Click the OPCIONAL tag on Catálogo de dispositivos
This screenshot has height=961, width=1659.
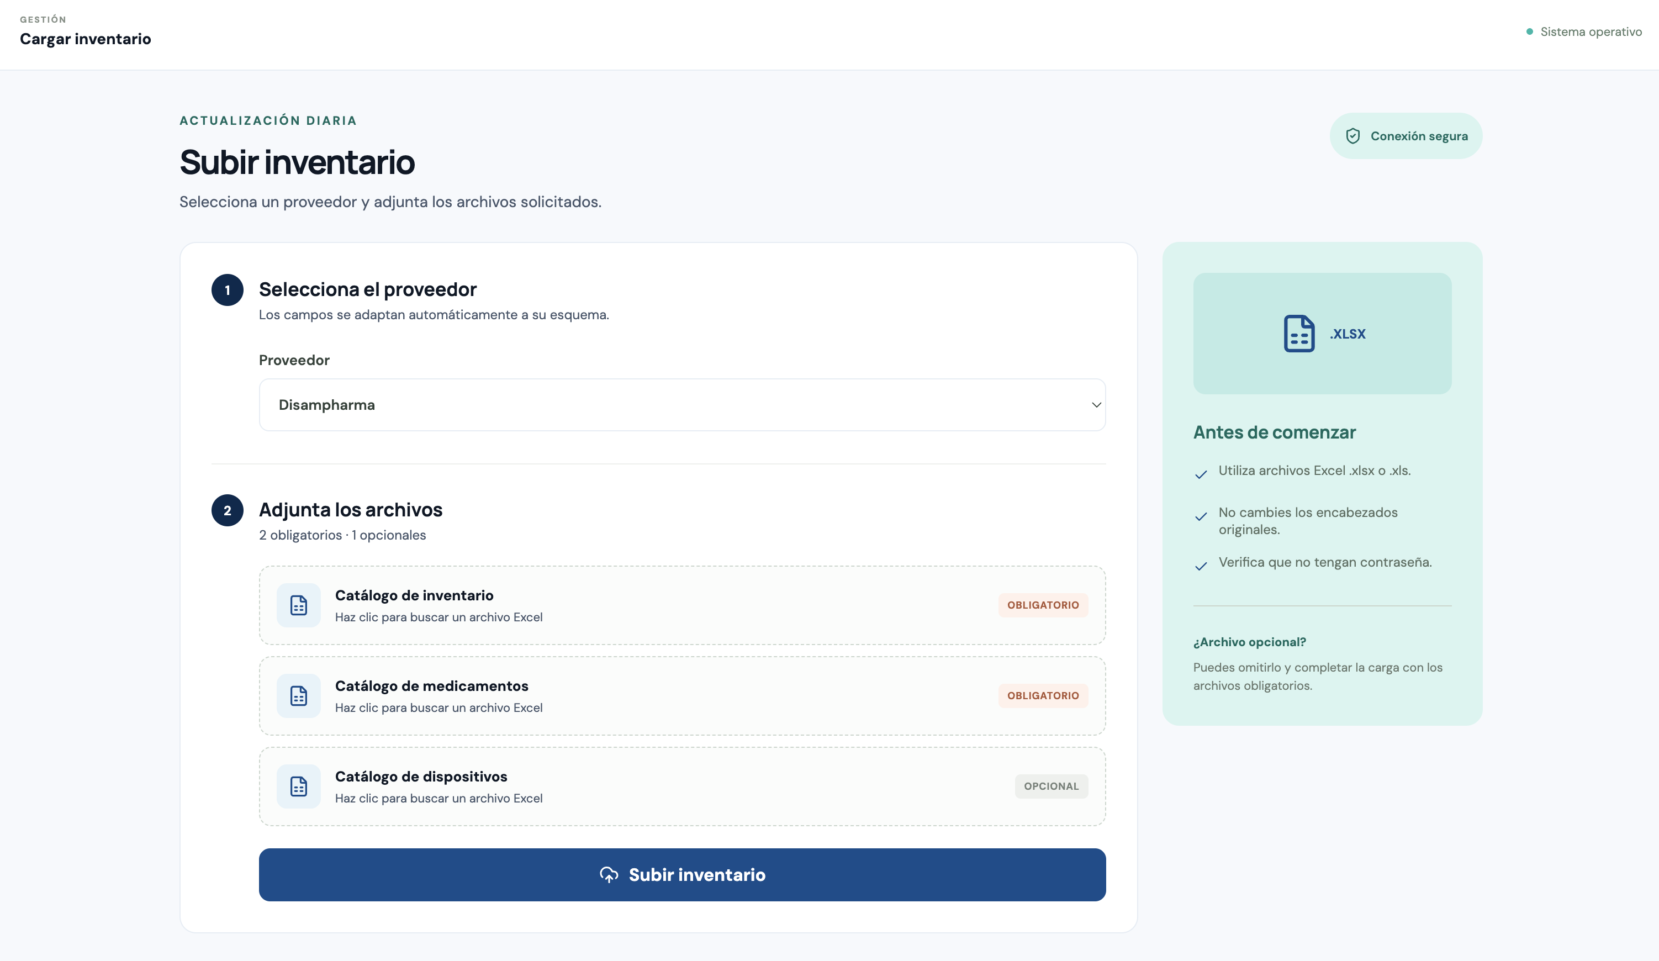(x=1051, y=786)
